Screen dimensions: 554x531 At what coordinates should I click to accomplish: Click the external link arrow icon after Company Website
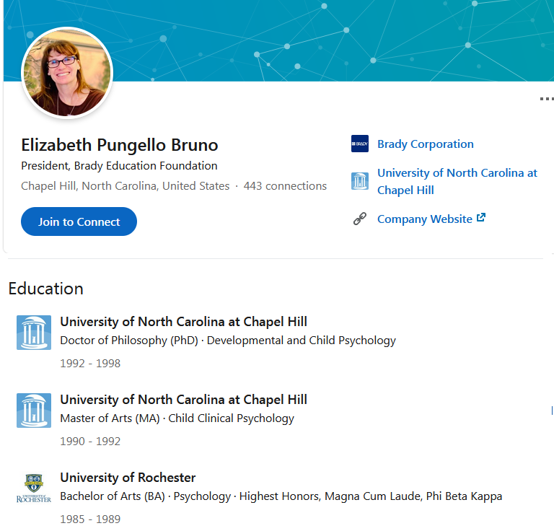481,218
